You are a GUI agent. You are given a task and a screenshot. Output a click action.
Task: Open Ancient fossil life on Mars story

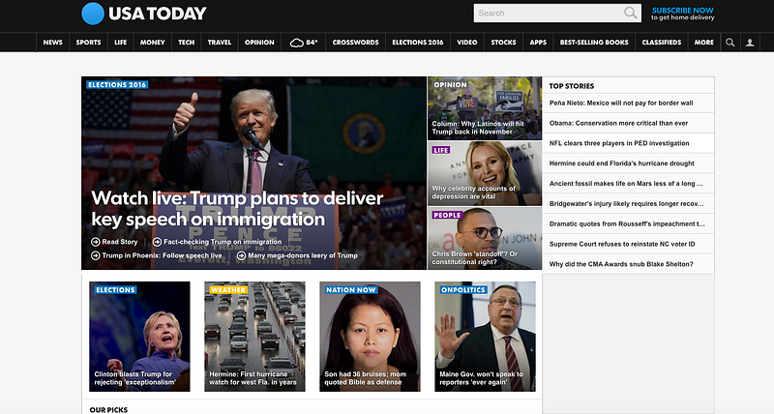coord(626,184)
